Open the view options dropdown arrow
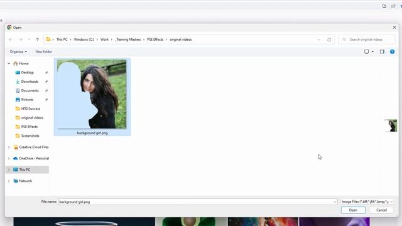Screen dimensions: 402x226 coord(372,51)
